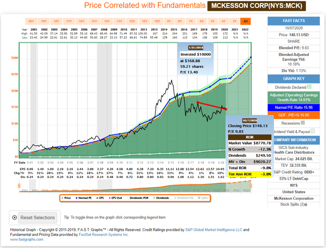326x248 pixels.
Task: Toggle the Normal PE legend item
Action: point(84,198)
